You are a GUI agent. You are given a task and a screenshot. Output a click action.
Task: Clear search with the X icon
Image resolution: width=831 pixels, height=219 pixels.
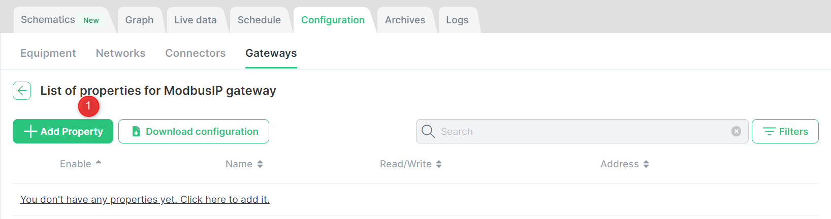(736, 131)
